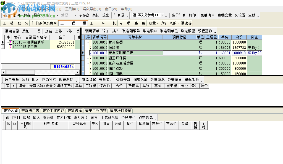Click 下移 to move the item down
The width and height of the screenshot is (283, 164).
[x=68, y=31]
